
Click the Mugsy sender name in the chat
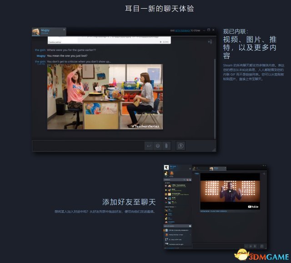[41, 56]
